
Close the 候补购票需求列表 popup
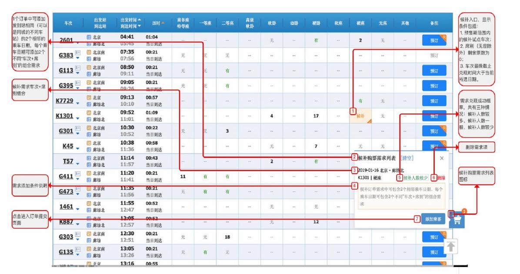(x=442, y=158)
